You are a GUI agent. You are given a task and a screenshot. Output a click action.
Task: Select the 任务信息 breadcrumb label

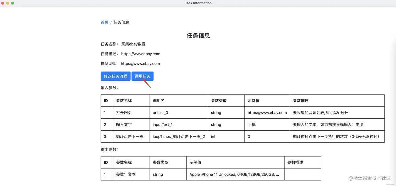(121, 22)
